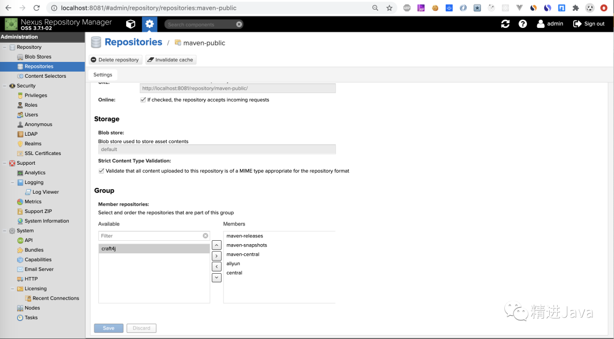
Task: Collapse the Logging tree node
Action: pos(13,182)
